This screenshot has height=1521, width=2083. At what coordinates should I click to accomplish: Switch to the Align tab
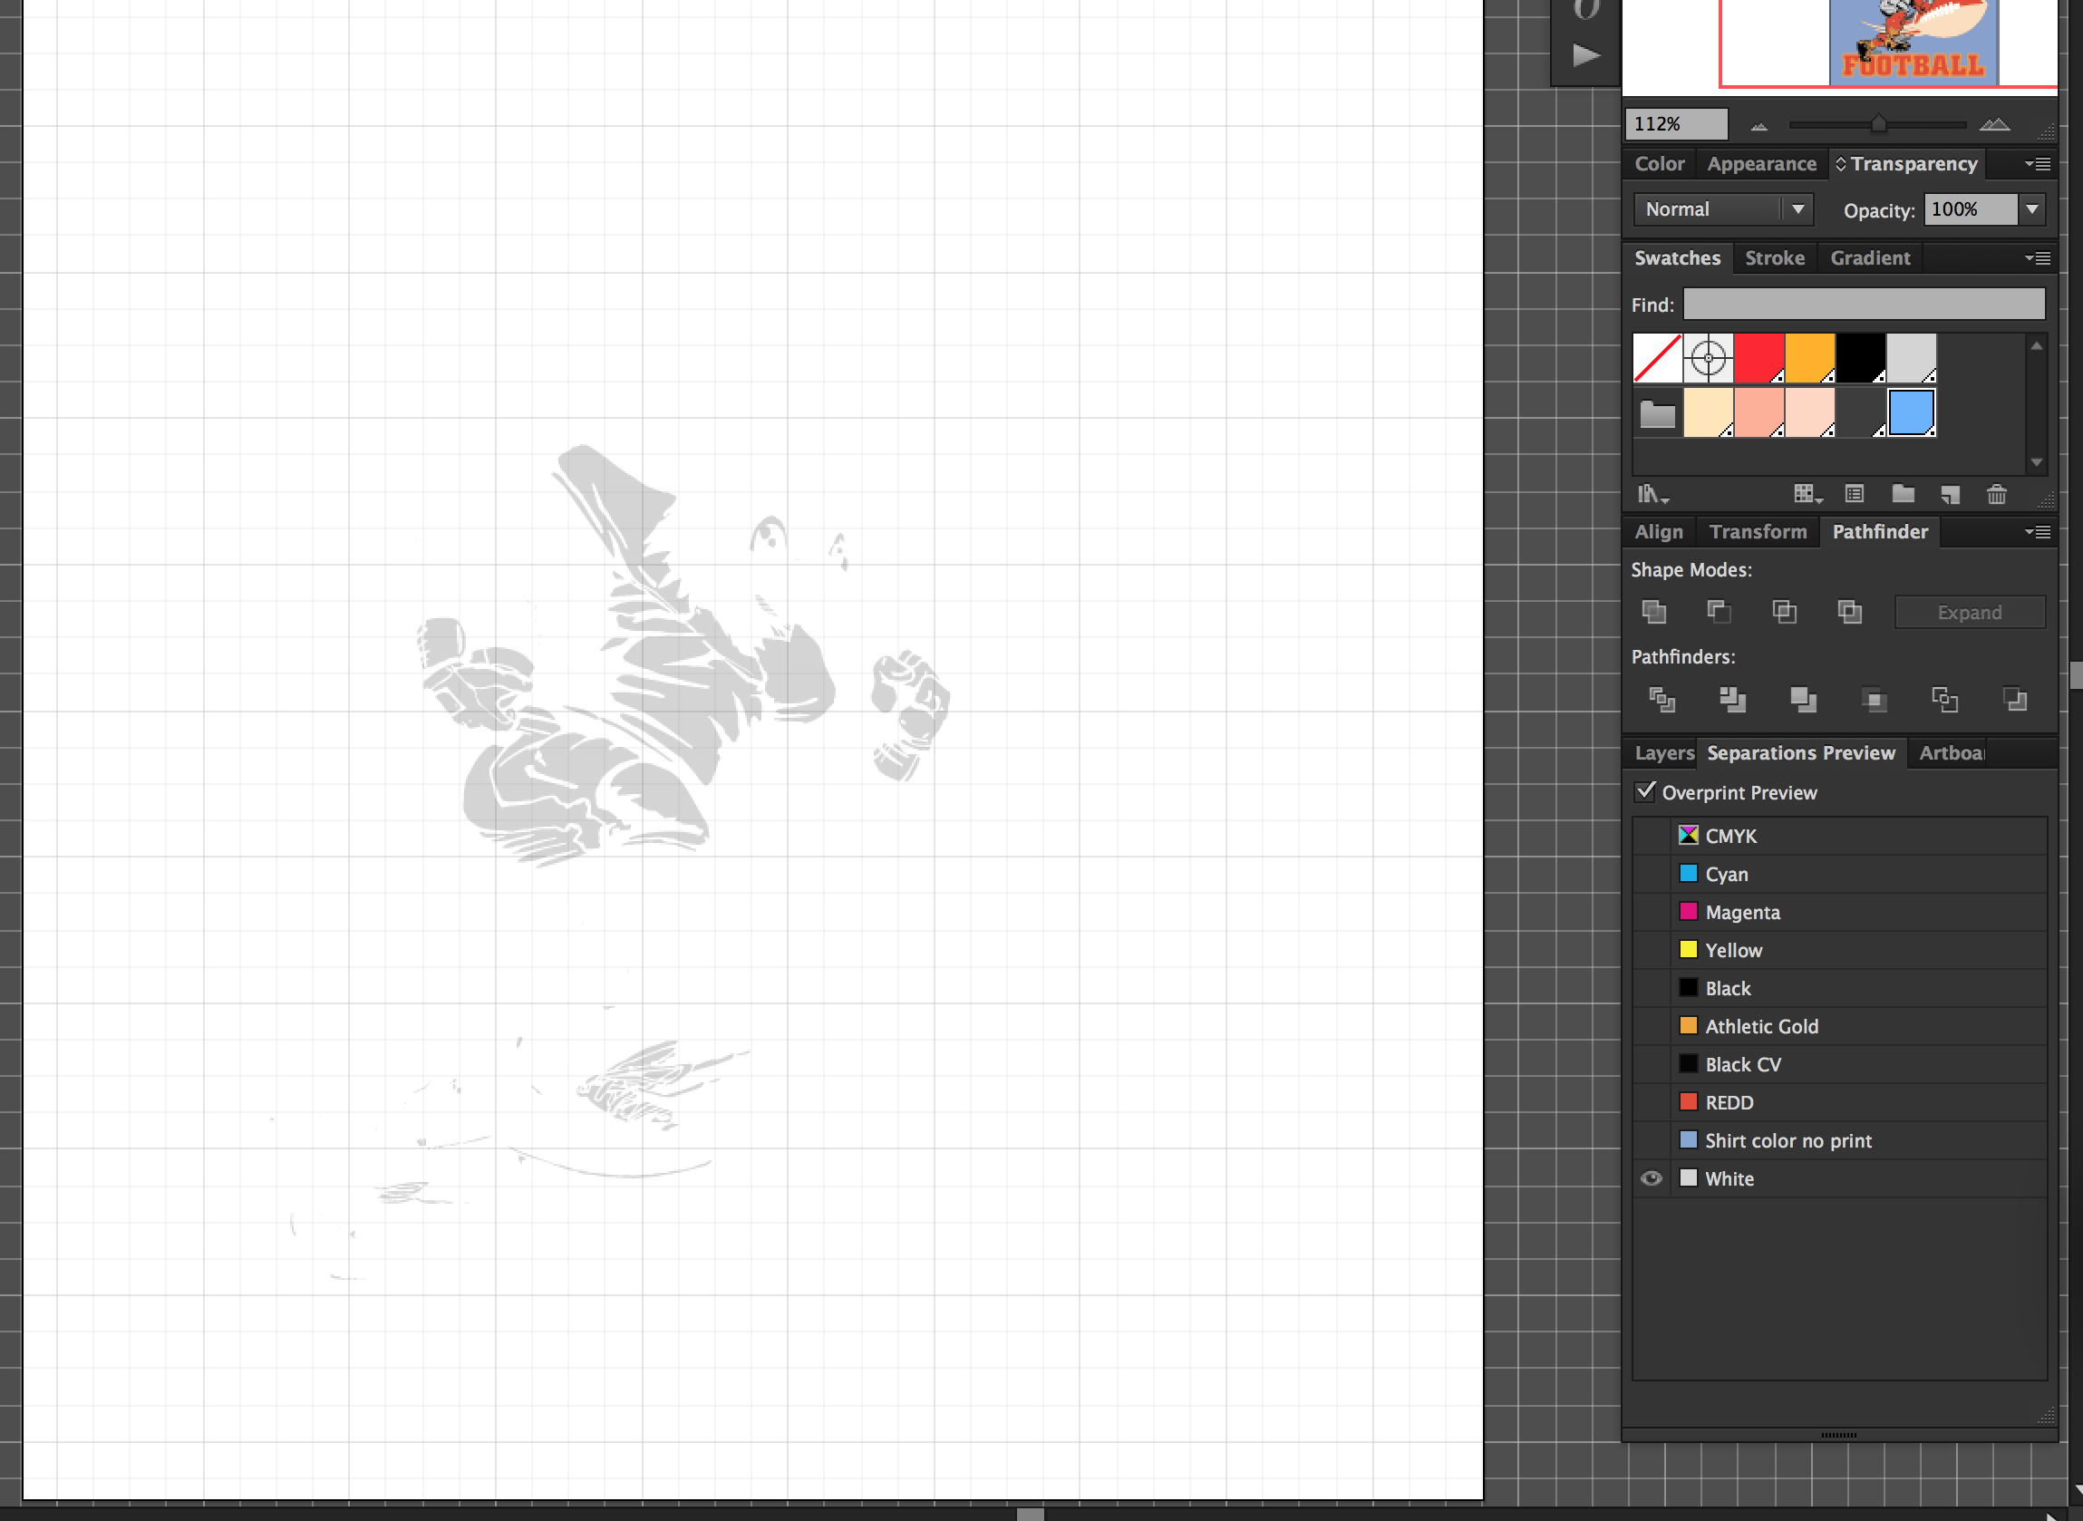click(x=1659, y=532)
